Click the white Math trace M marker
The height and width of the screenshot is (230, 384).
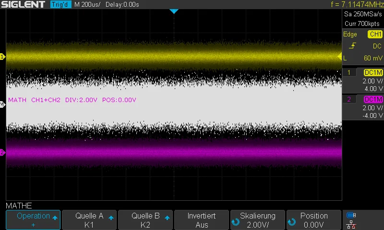(x=2, y=104)
